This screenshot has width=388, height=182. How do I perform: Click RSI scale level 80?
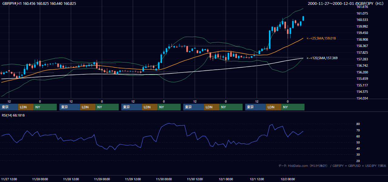(x=358, y=124)
